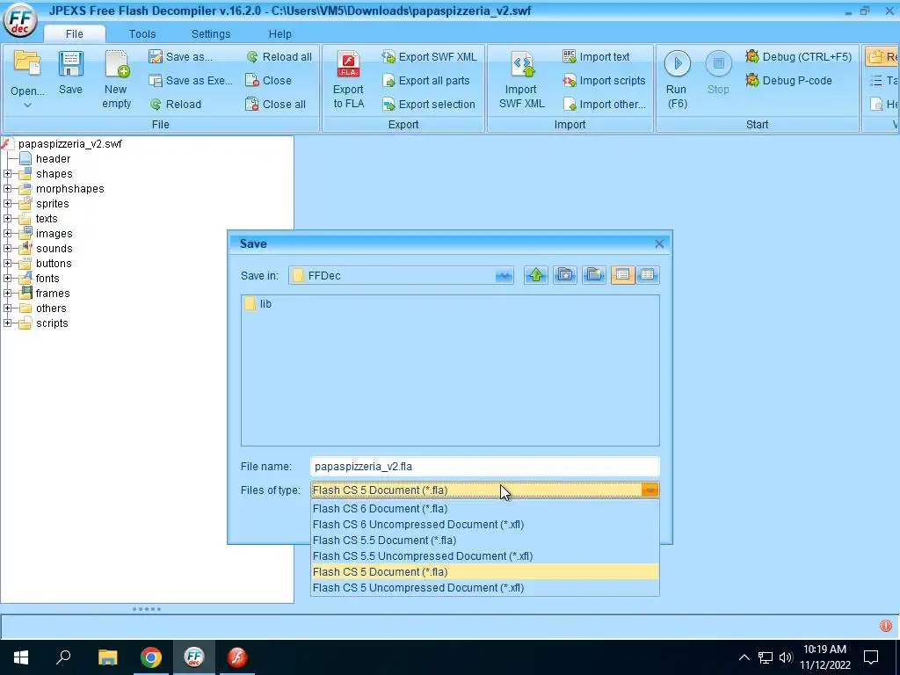Open the Save in folder dropdown
900x675 pixels.
(504, 275)
